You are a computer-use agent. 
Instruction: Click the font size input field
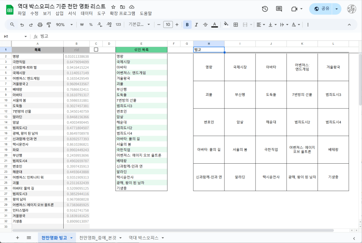pos(168,25)
